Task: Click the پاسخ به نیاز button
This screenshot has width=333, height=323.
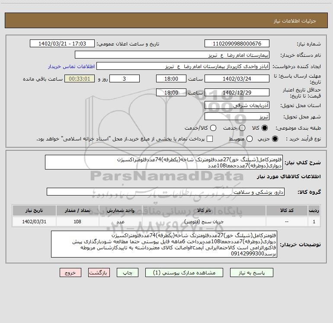Action: pyautogui.click(x=252, y=273)
